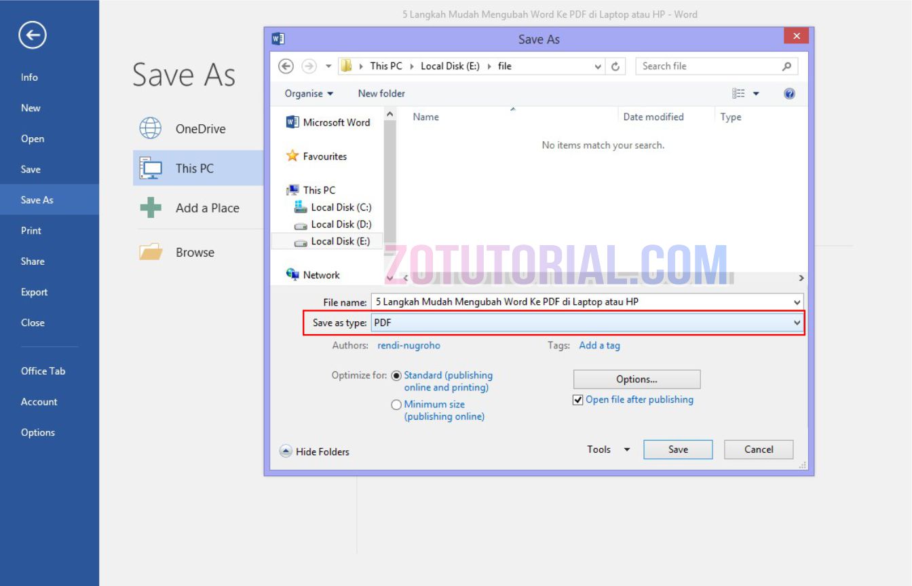The image size is (912, 586).
Task: Expand the File name history dropdown
Action: [x=797, y=302]
